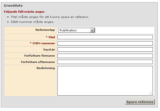Viewport: 160px width, 111px height.
Task: Click inside the Beskrivning text area
Action: 105,81
